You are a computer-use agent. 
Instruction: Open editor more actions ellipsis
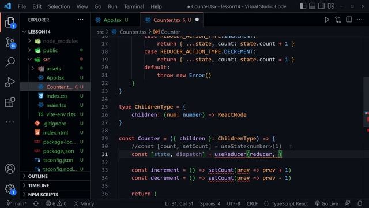pyautogui.click(x=360, y=20)
